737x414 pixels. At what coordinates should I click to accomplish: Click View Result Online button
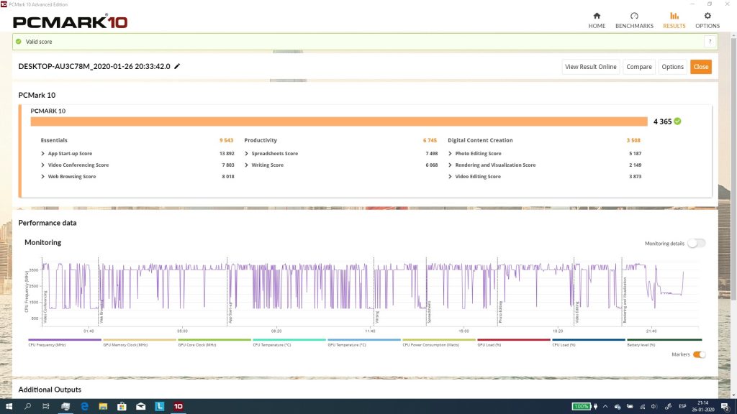(x=590, y=67)
